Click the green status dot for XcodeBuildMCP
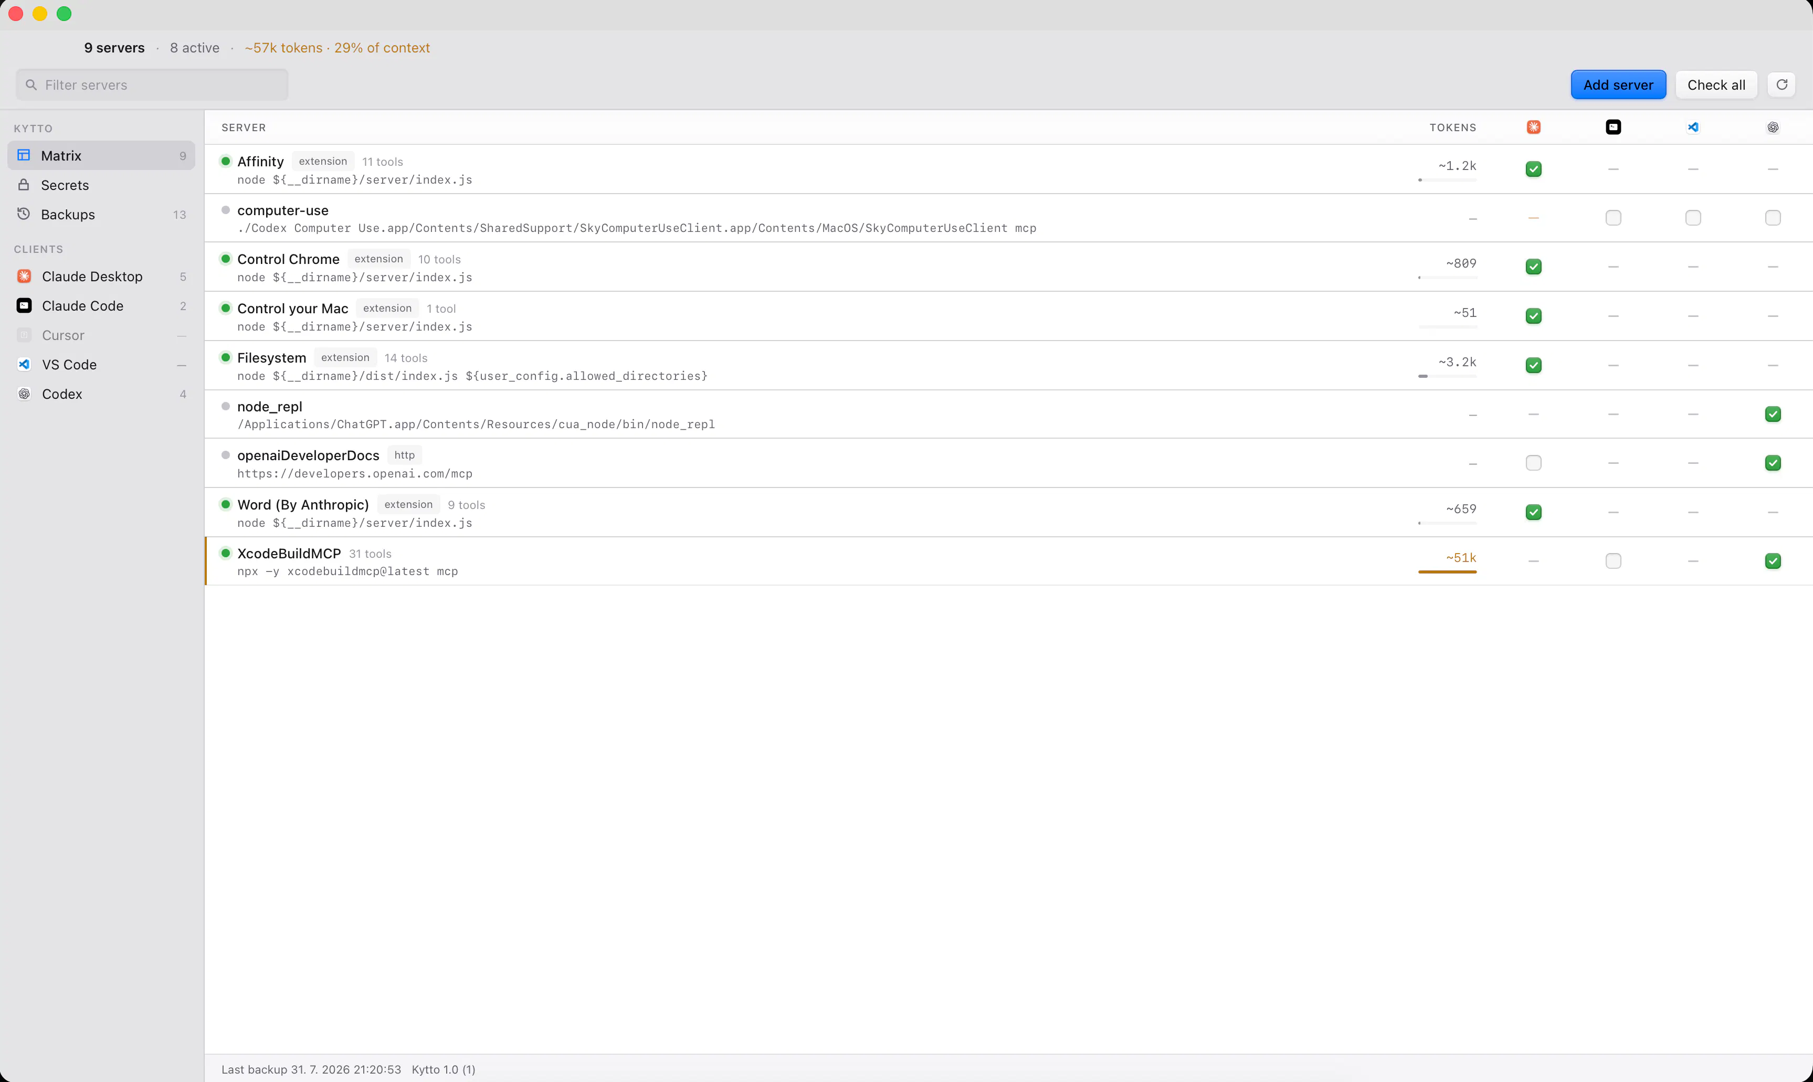This screenshot has width=1813, height=1082. click(x=225, y=553)
